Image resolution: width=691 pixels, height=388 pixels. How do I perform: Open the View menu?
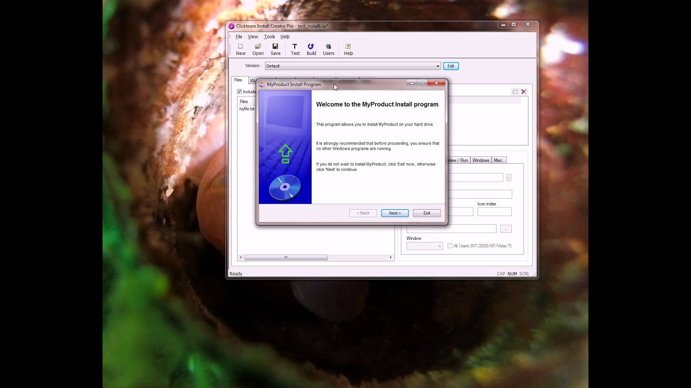click(253, 37)
